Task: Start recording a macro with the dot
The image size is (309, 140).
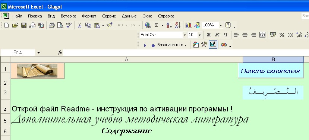Action: pyautogui.click(x=153, y=45)
